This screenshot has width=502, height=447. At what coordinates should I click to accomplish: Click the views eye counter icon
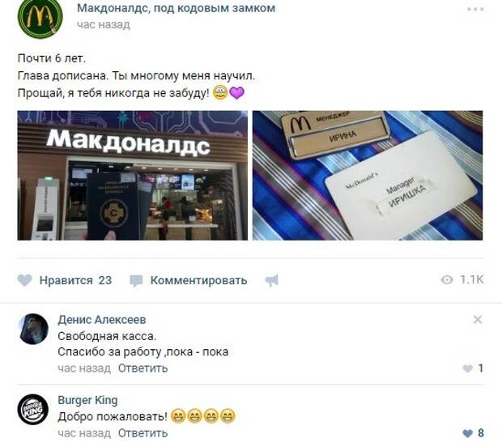(x=447, y=280)
